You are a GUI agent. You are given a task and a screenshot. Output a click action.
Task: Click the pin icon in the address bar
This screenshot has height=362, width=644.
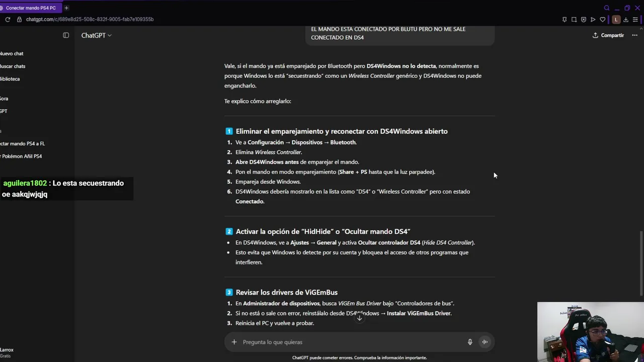pos(565,20)
